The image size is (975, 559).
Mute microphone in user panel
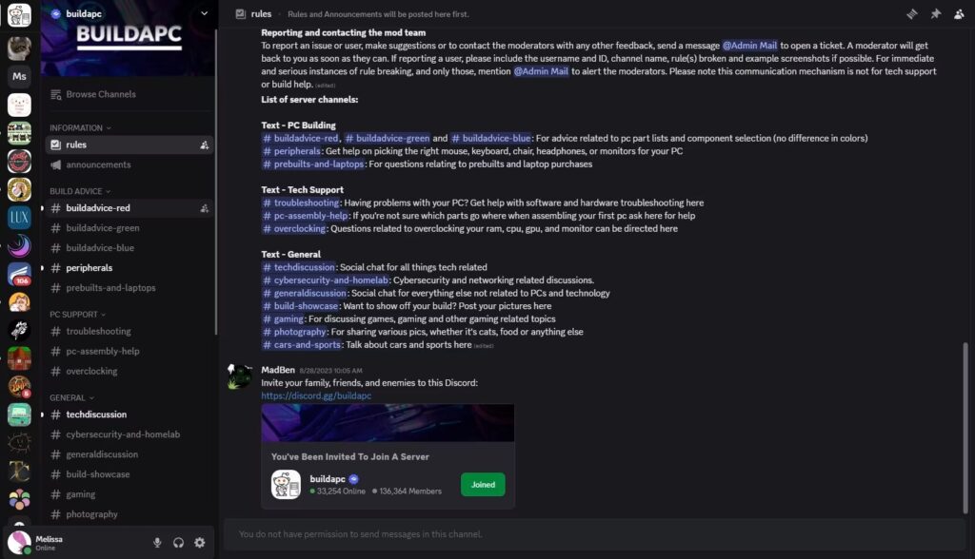point(157,542)
